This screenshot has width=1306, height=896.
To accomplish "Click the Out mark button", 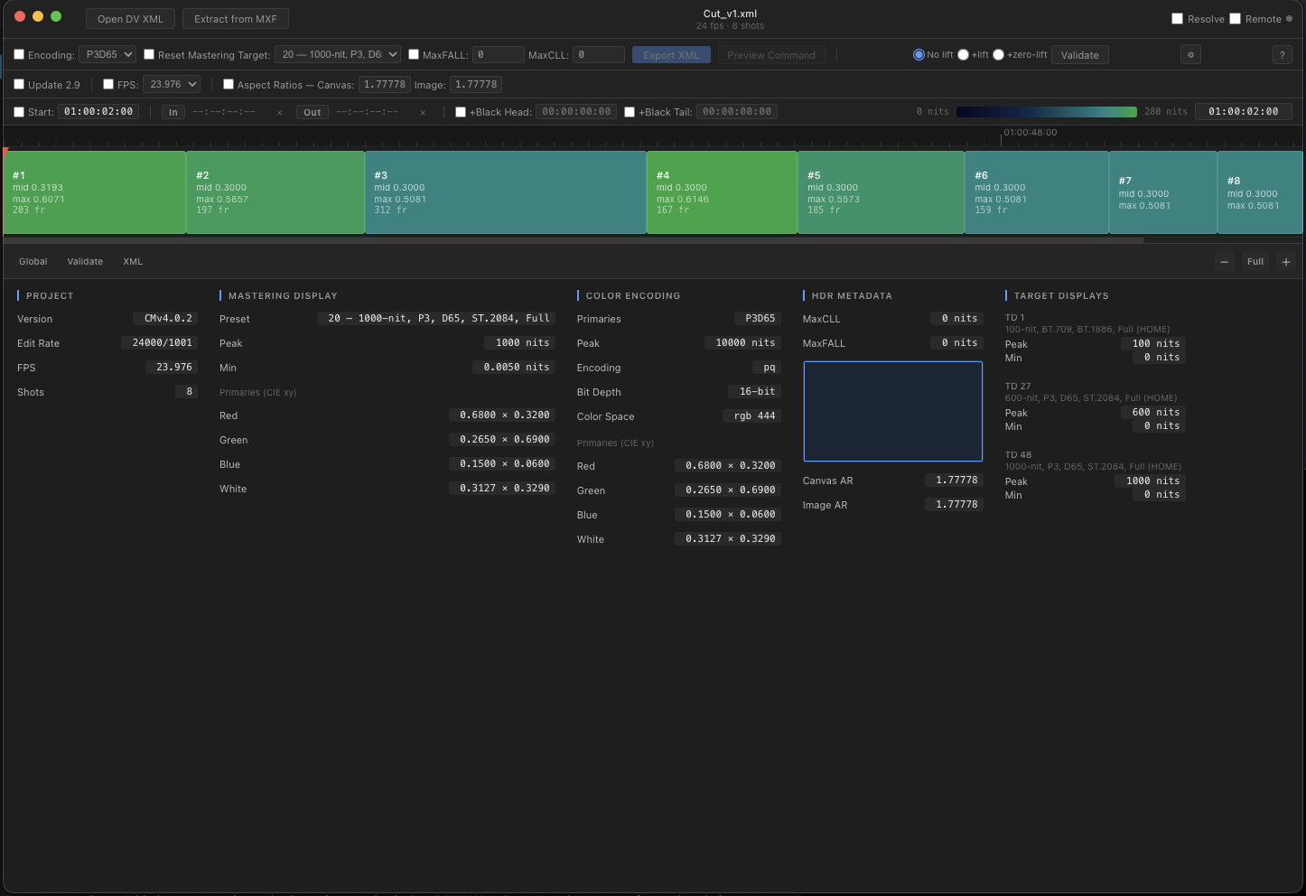I will (x=312, y=112).
